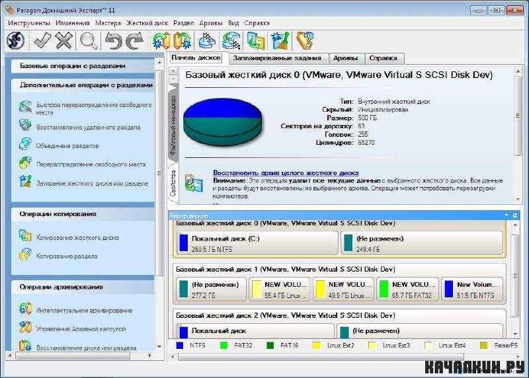Click icon beside Объединение разделов
This screenshot has width=529, height=378.
coord(25,144)
